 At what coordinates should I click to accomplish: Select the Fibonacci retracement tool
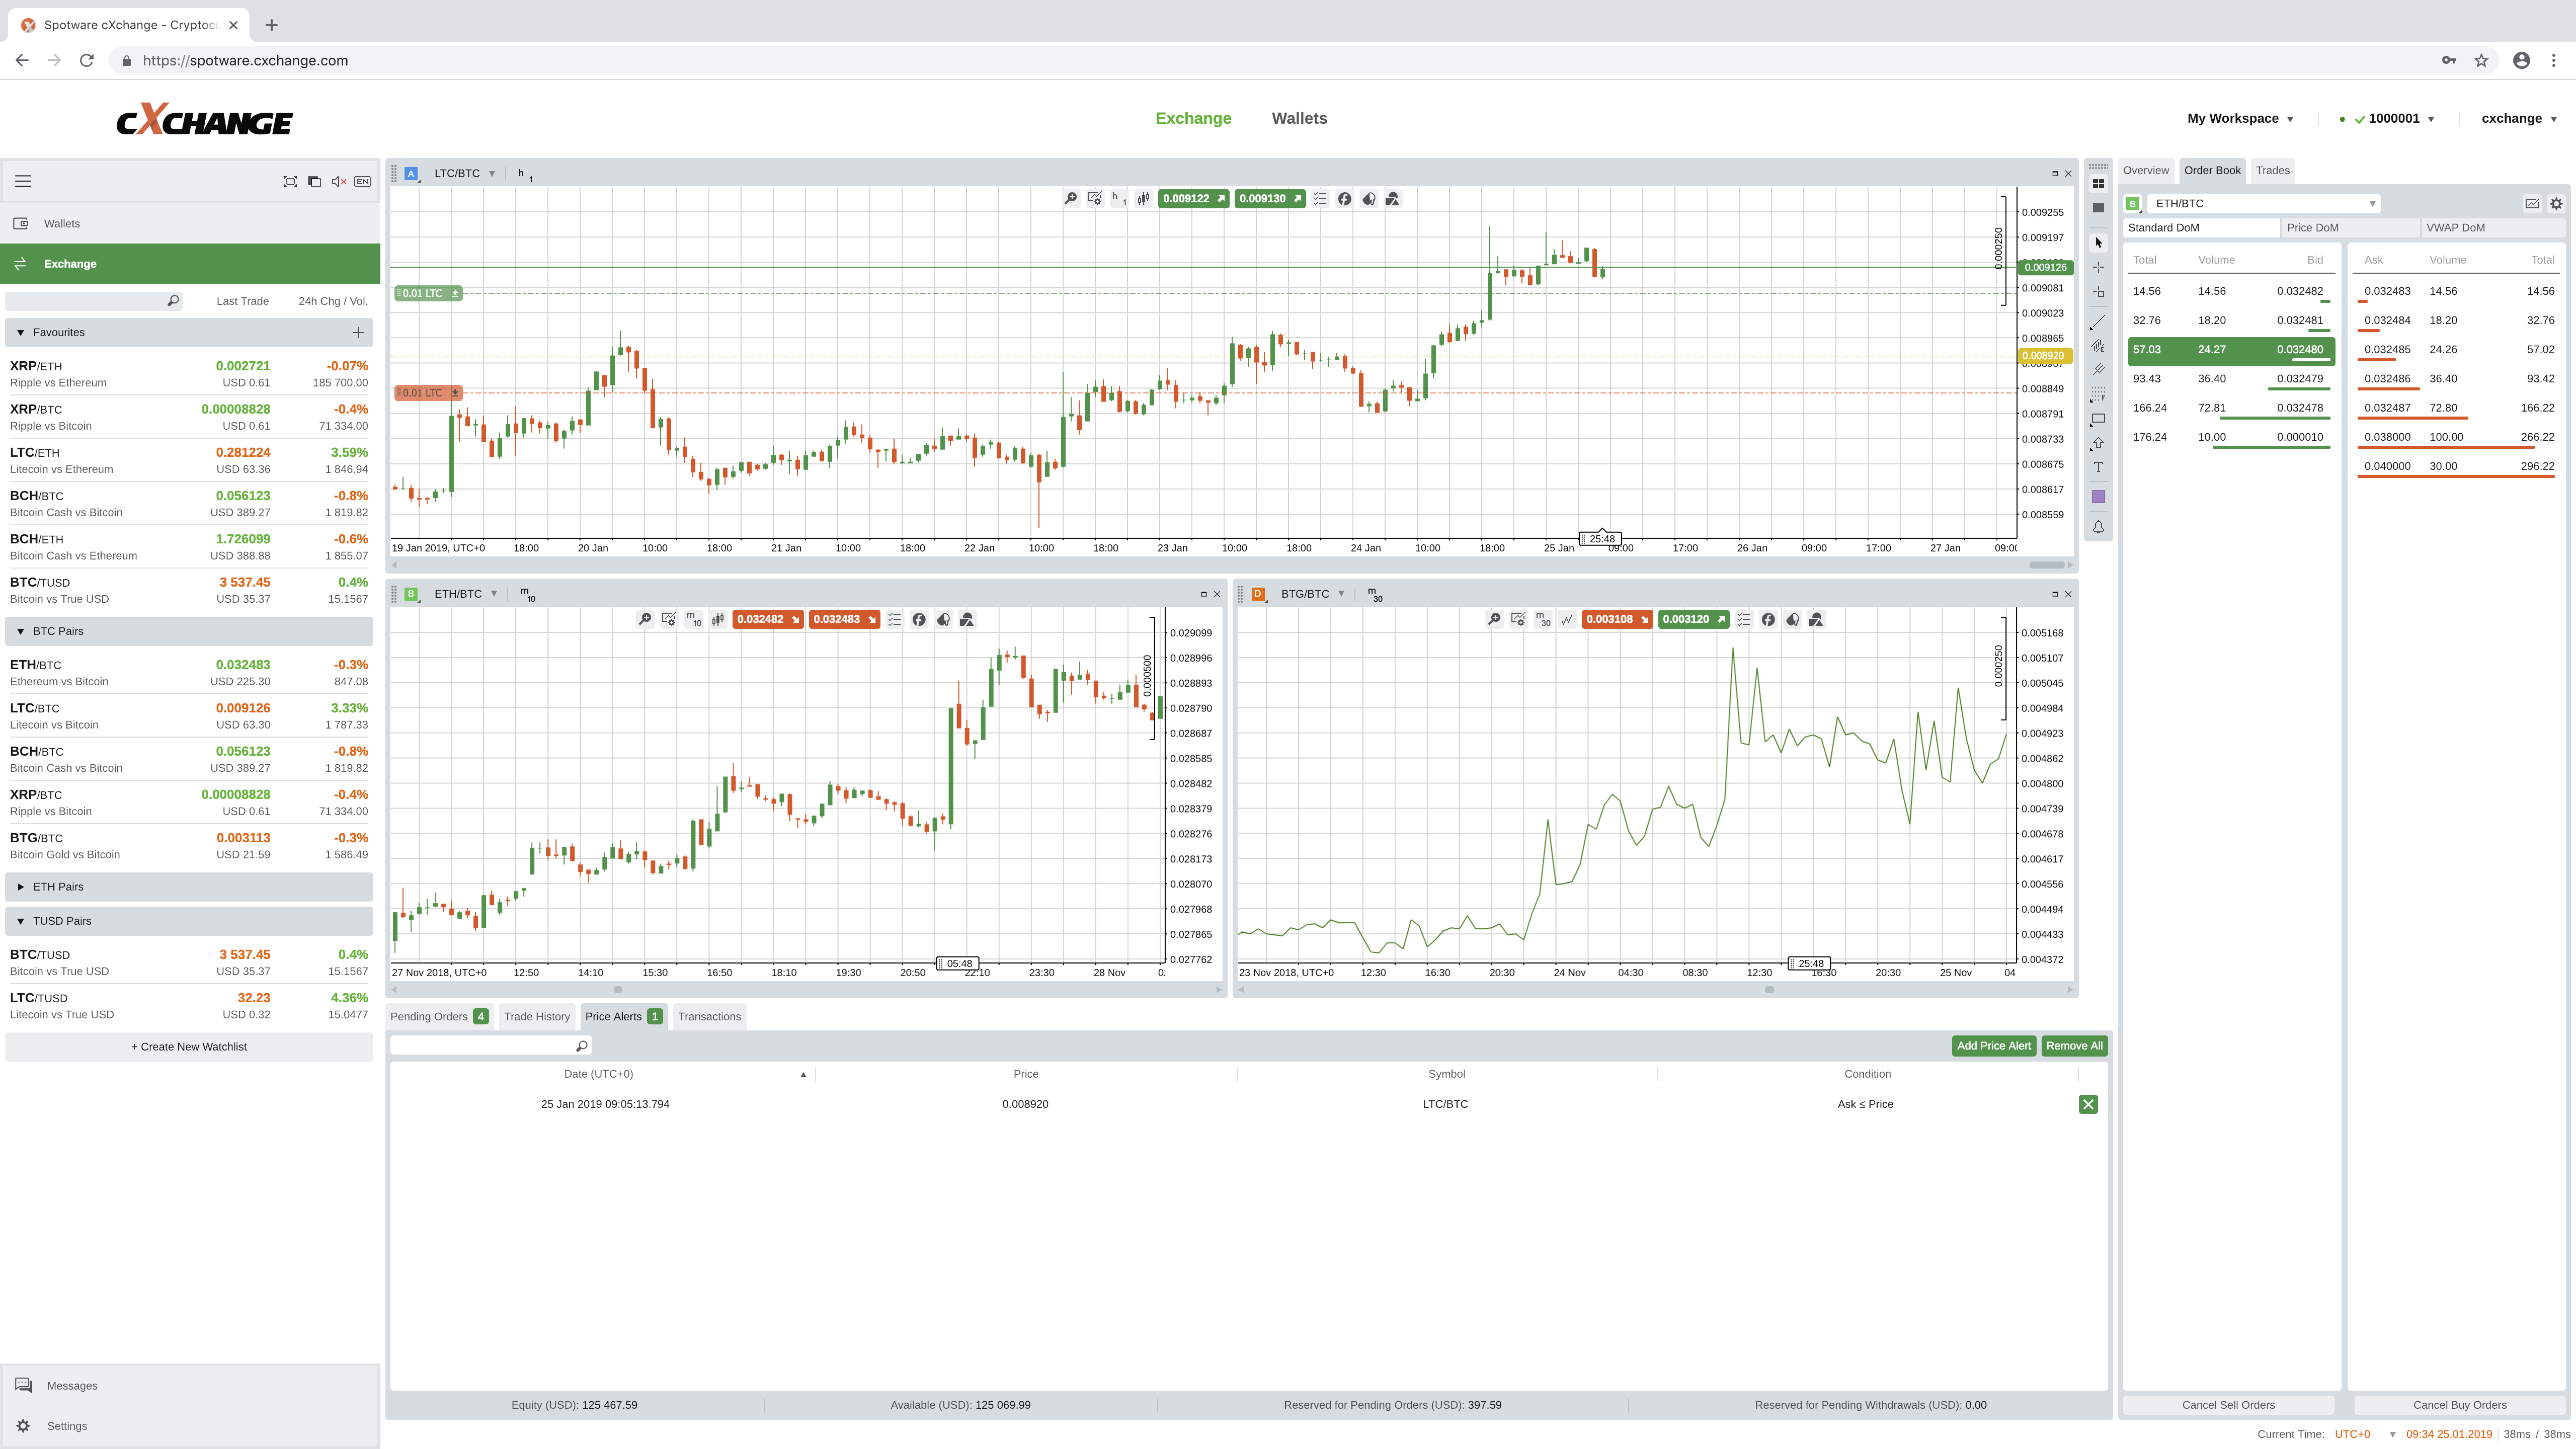(2098, 394)
